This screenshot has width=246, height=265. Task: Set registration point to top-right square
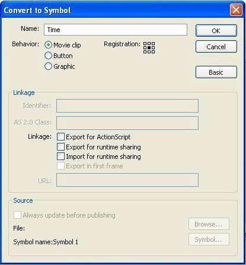pyautogui.click(x=153, y=43)
